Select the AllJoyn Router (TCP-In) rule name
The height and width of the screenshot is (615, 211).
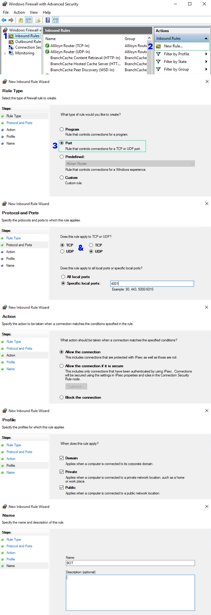coord(70,46)
